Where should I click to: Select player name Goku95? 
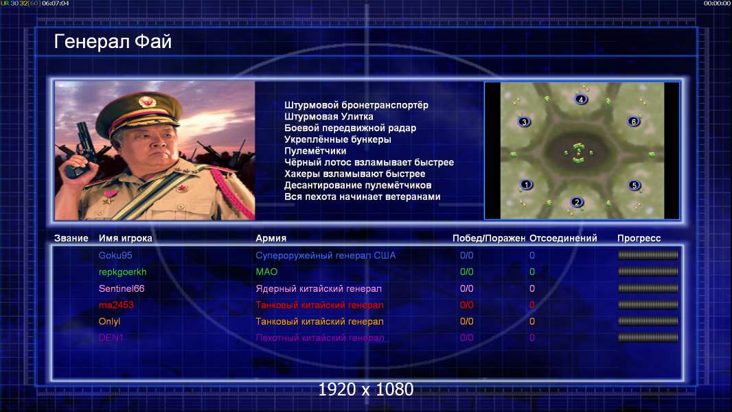click(x=115, y=255)
